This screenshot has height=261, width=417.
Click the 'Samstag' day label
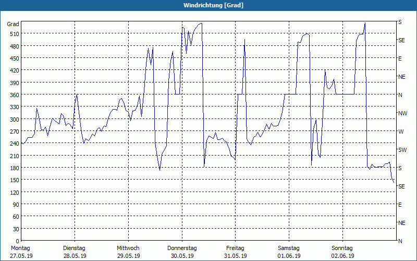point(289,248)
